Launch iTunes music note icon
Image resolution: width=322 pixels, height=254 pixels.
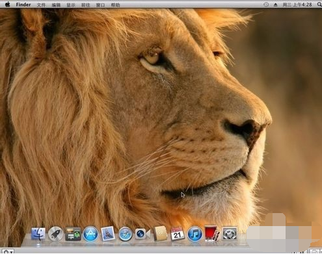[x=195, y=234]
